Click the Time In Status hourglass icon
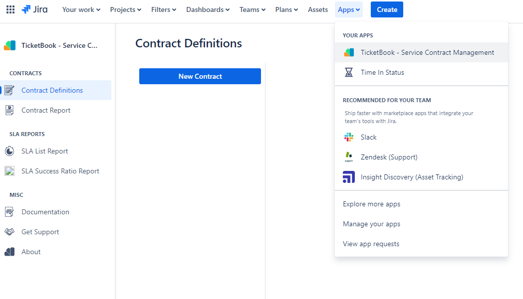Screen dimensions: 523x299 349,72
